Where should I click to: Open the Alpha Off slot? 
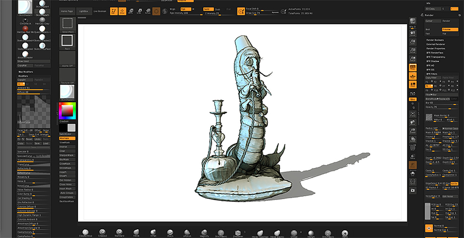tap(67, 59)
